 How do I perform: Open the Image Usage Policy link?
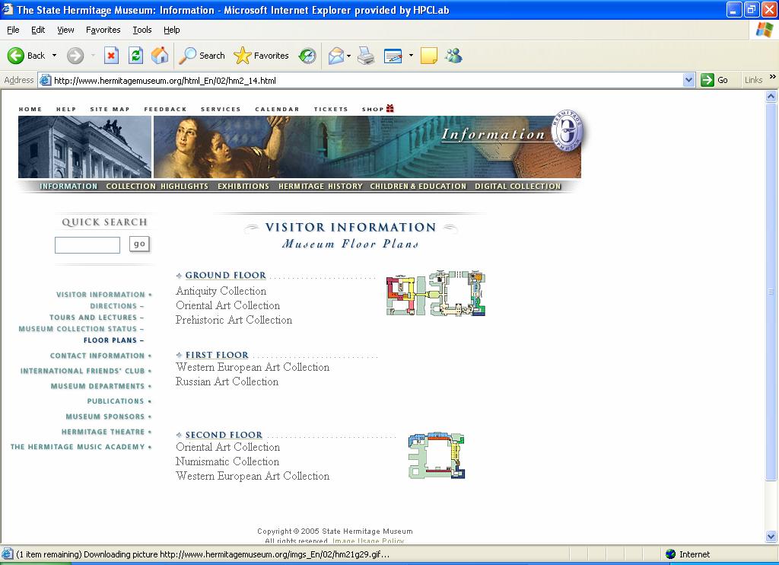coord(368,541)
